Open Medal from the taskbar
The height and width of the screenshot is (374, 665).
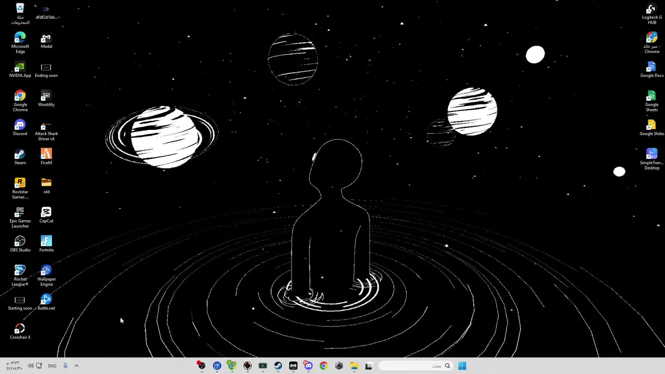[293, 366]
